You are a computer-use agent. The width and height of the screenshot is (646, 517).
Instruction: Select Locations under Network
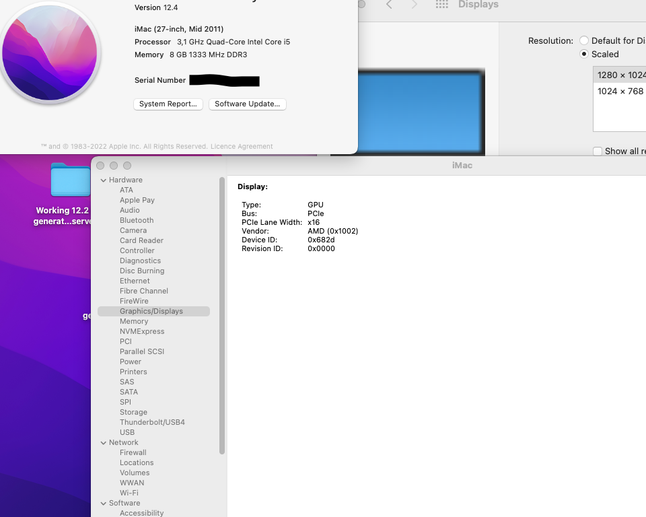coord(137,462)
